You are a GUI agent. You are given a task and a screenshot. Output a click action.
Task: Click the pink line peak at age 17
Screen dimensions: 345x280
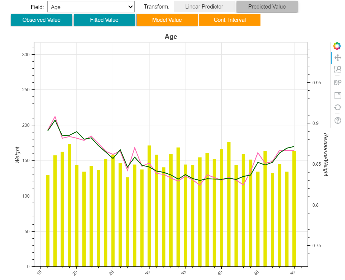(55, 117)
